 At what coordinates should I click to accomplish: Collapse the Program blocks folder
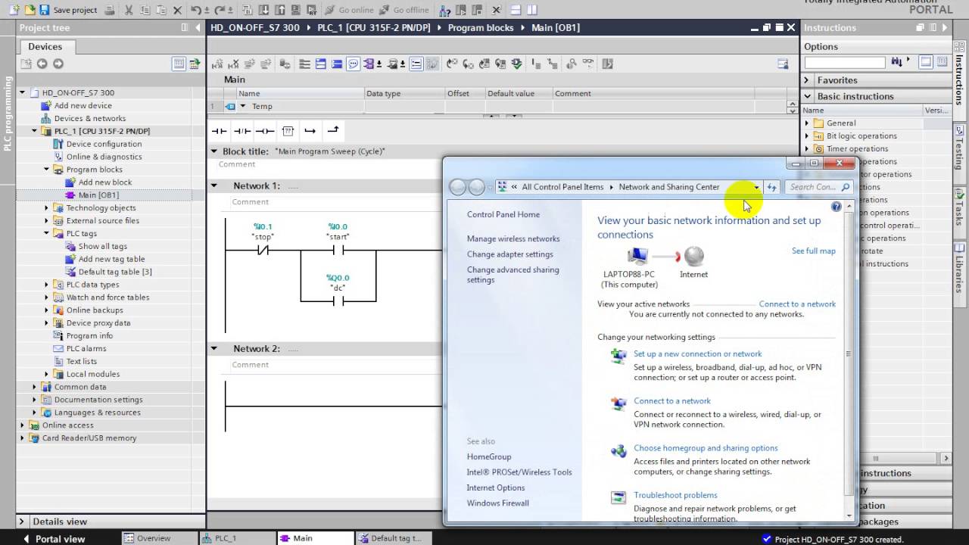coord(46,170)
